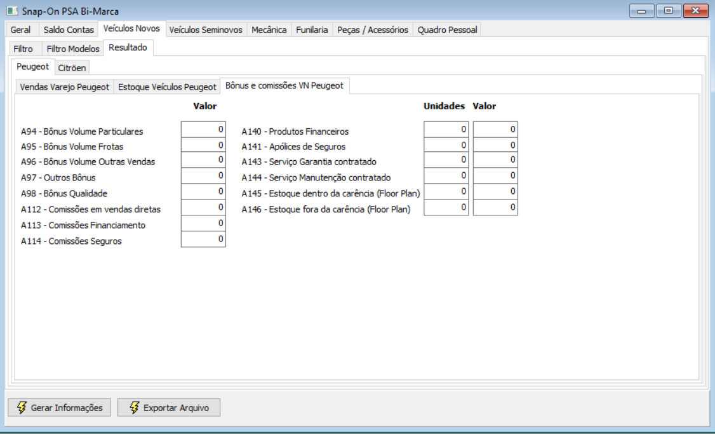
Task: Focus A143 Serviço Garantia Unidades field
Action: pos(446,160)
